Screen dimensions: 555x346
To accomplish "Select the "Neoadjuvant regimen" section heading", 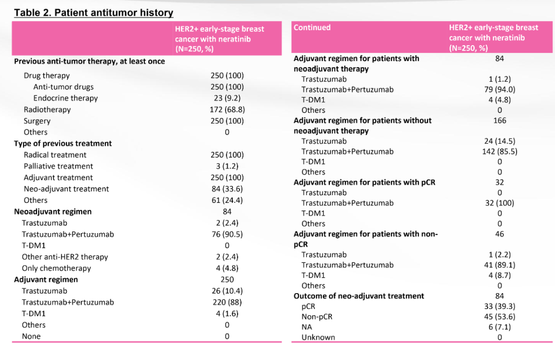I will point(52,212).
